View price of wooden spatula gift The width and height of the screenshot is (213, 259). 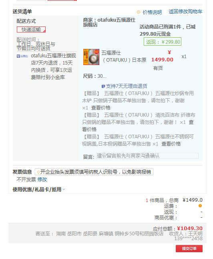(x=100, y=108)
